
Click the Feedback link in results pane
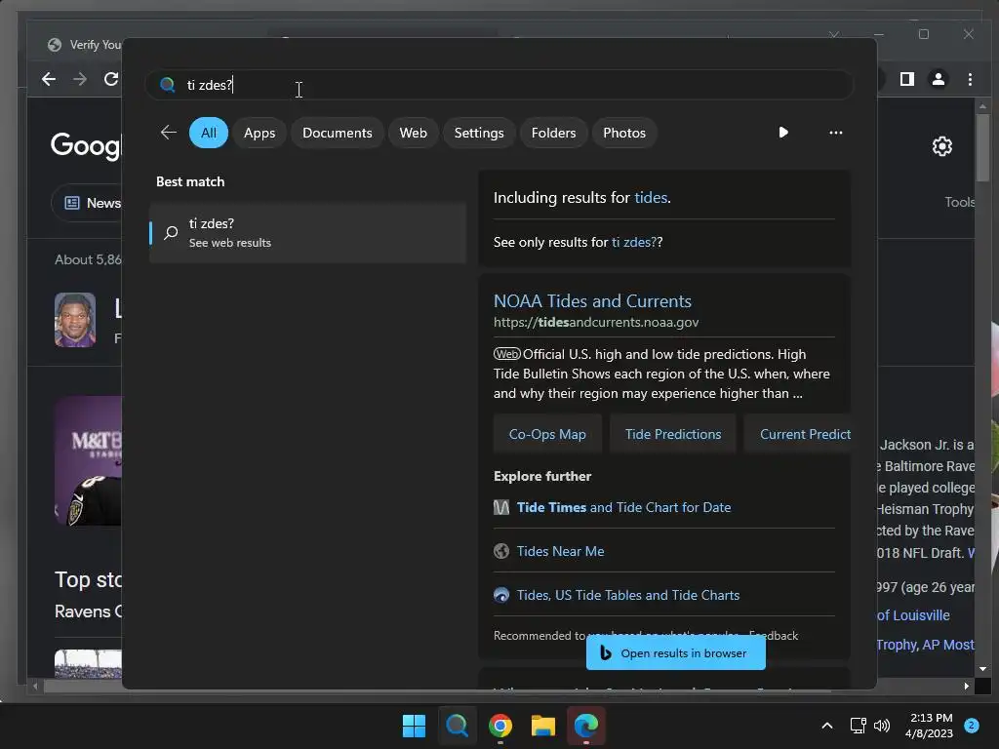[x=774, y=636]
